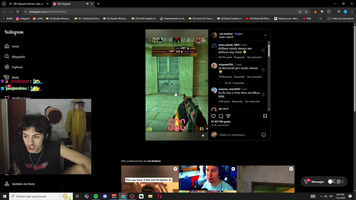Click the Windows taskbar search box

[x=41, y=196]
